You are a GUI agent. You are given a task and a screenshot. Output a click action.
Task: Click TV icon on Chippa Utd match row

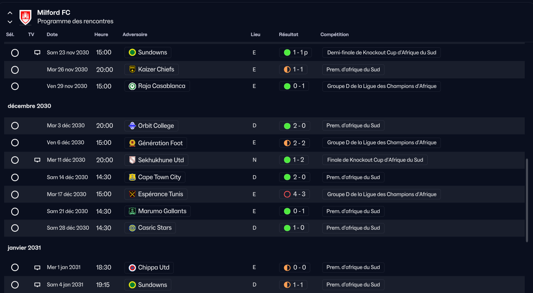pos(37,268)
